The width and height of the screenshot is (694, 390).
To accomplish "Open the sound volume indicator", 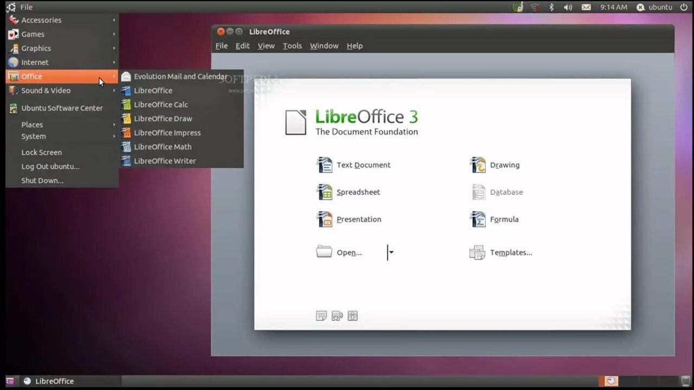I will pyautogui.click(x=568, y=7).
